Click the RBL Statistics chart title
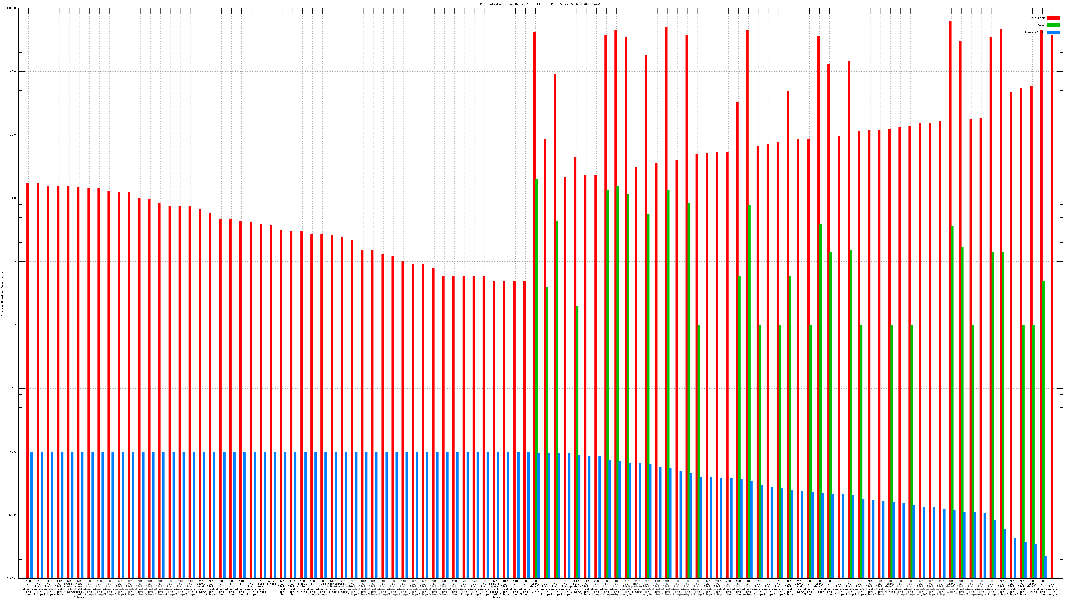This screenshot has width=1068, height=600. pos(540,4)
